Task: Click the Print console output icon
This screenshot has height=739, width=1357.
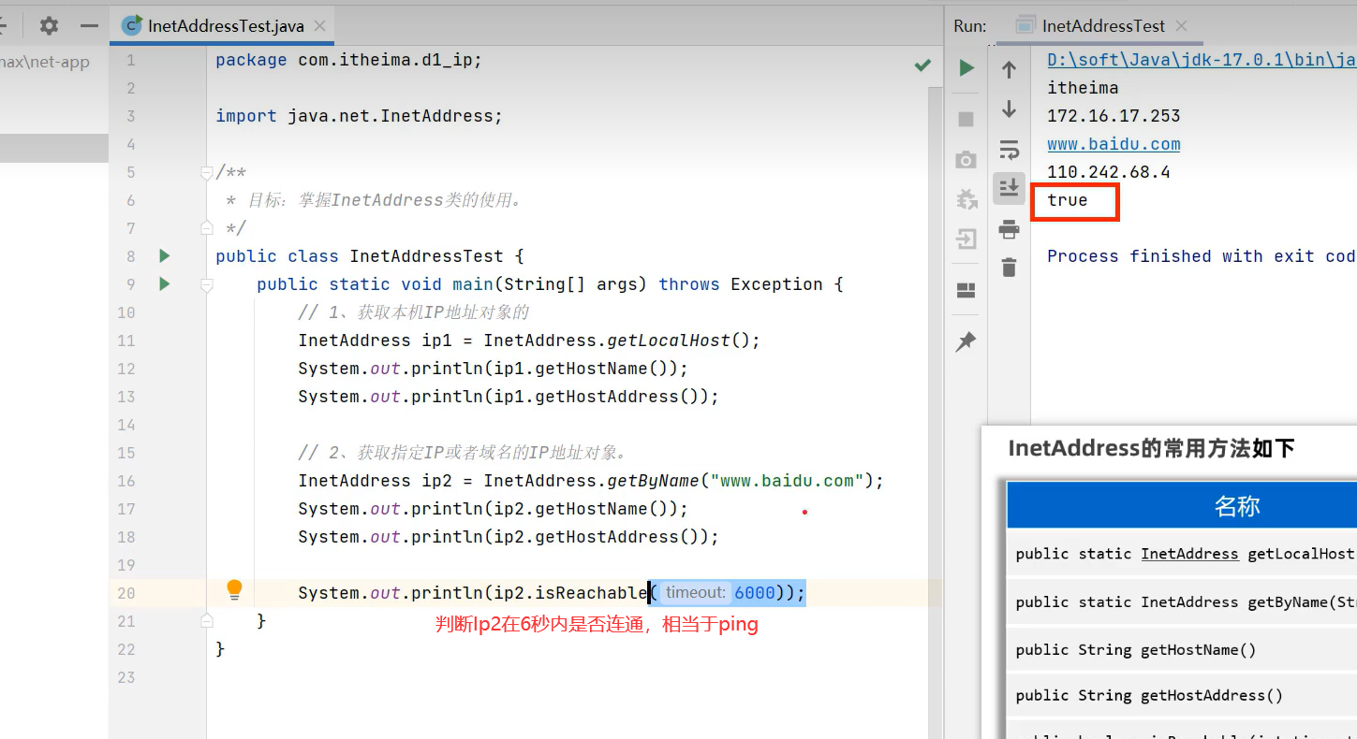Action: click(1009, 229)
